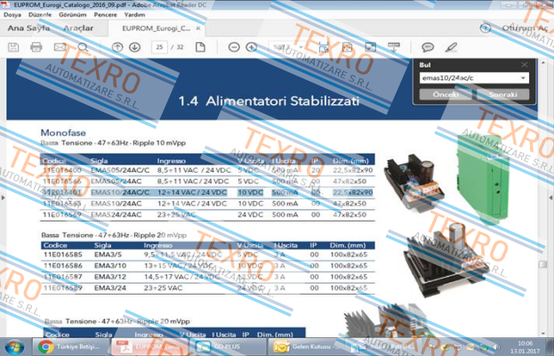Open the Düzenle menu
The width and height of the screenshot is (554, 356).
click(x=40, y=15)
